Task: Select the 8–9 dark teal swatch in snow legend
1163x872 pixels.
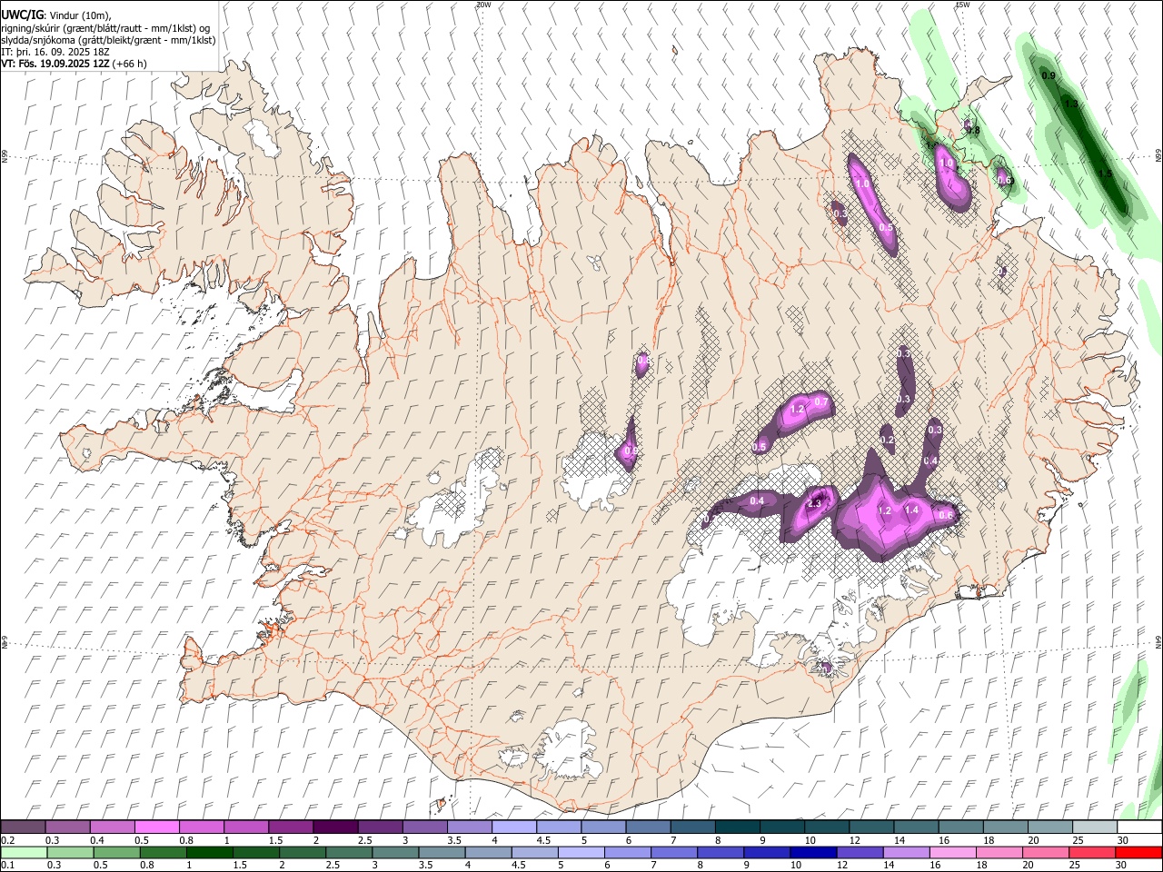Action: coord(738,827)
